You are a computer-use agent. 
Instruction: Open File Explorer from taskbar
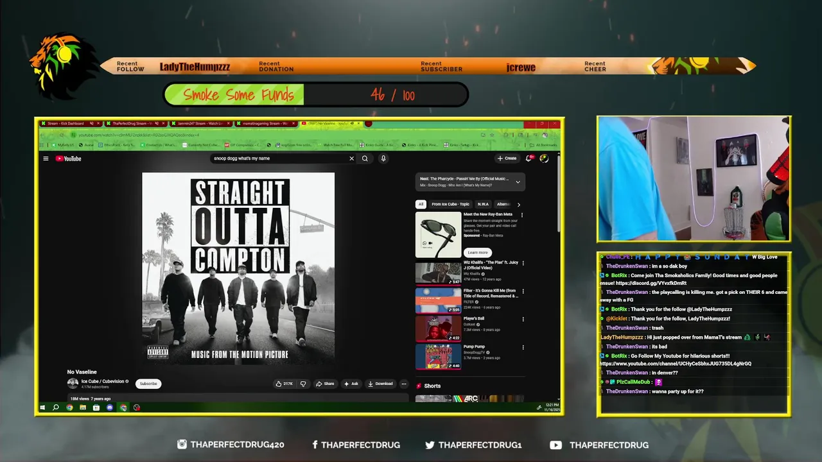pyautogui.click(x=83, y=407)
